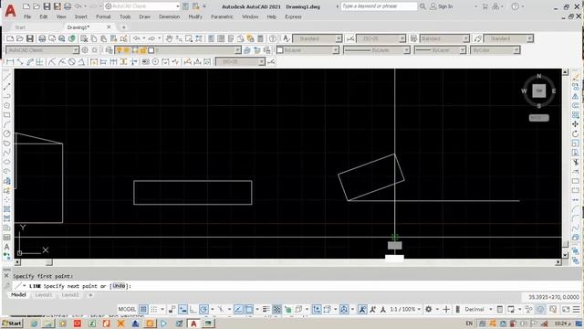The width and height of the screenshot is (584, 329).
Task: Toggle lineweight display in the status bar
Action: [266, 309]
